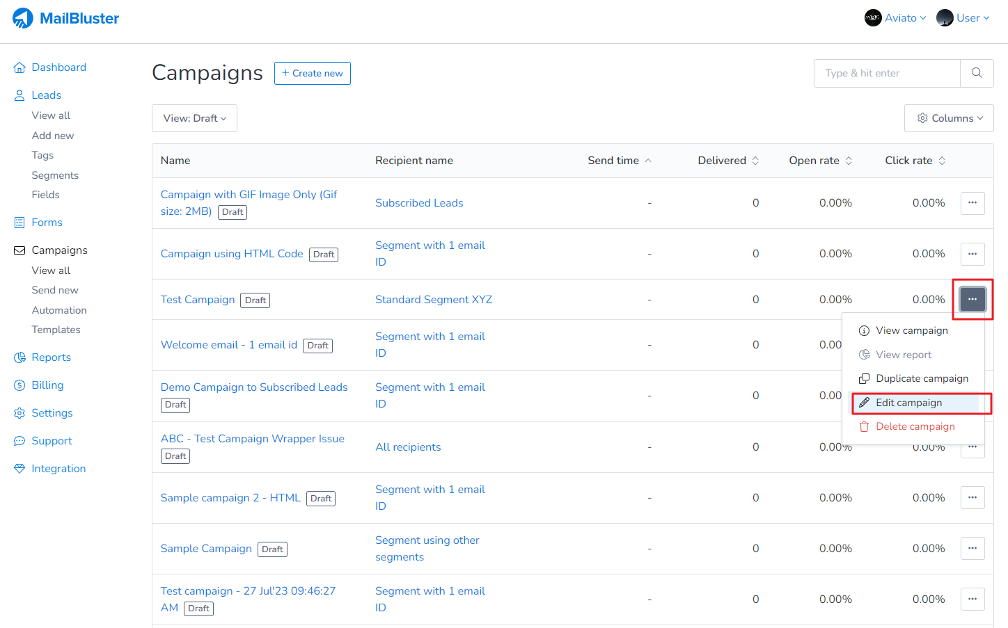This screenshot has height=628, width=1008.
Task: Click the Settings gear icon in sidebar
Action: [19, 413]
